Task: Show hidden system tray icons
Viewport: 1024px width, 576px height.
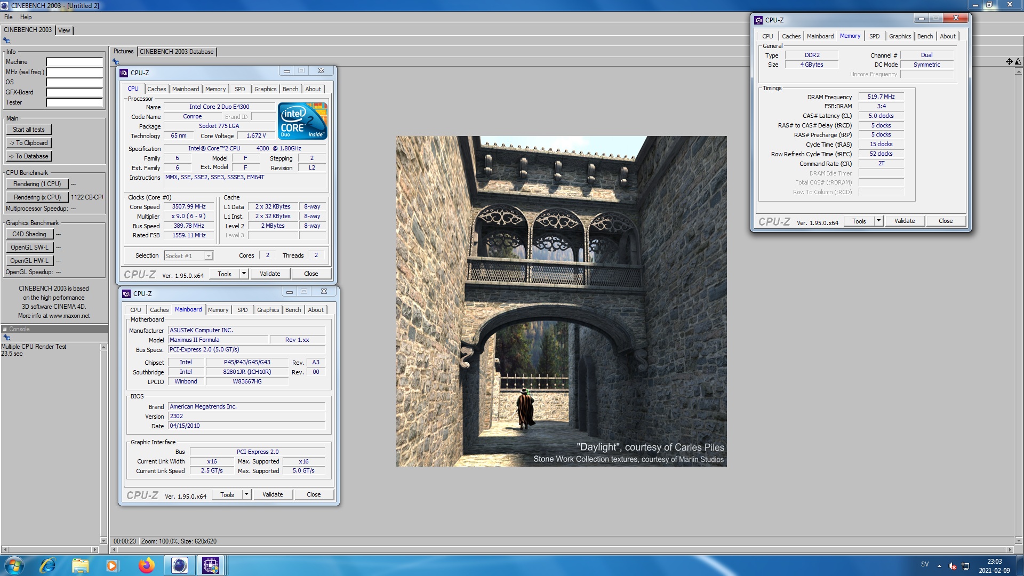Action: coord(939,566)
